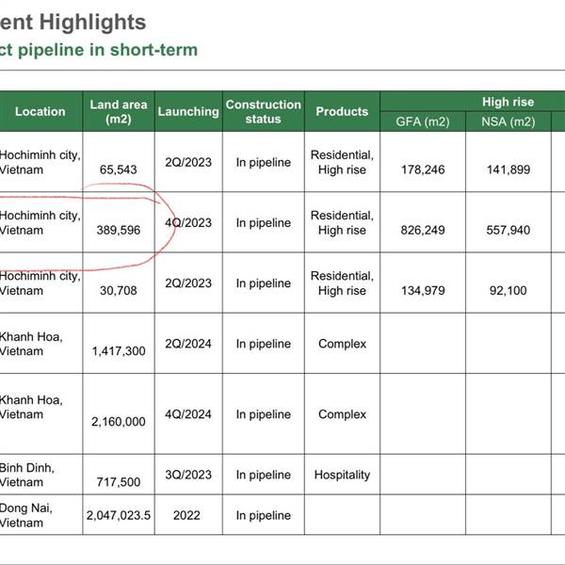
Task: Click the 'Highlights' slide title
Action: [92, 22]
